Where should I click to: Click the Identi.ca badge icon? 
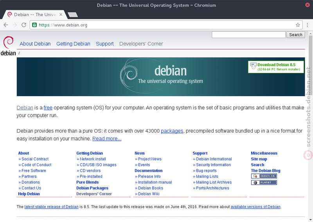[264, 176]
